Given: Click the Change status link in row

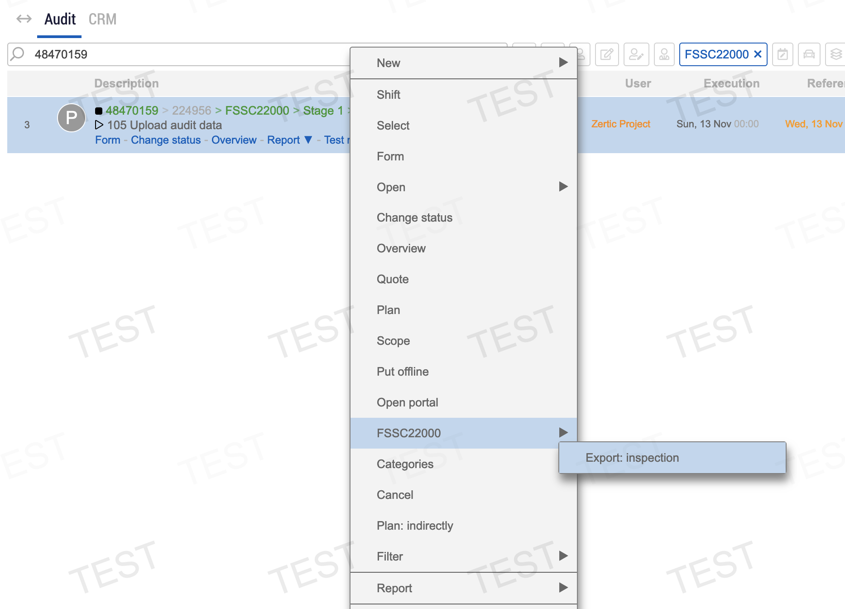Looking at the screenshot, I should [166, 140].
